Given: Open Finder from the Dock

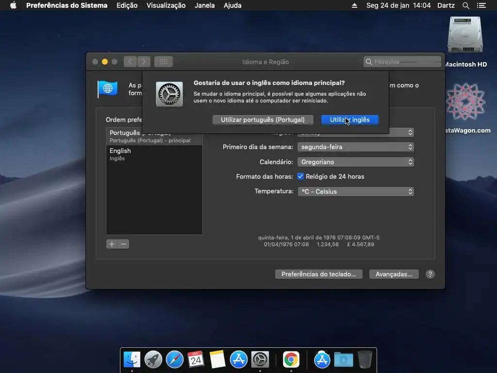Looking at the screenshot, I should coord(132,359).
